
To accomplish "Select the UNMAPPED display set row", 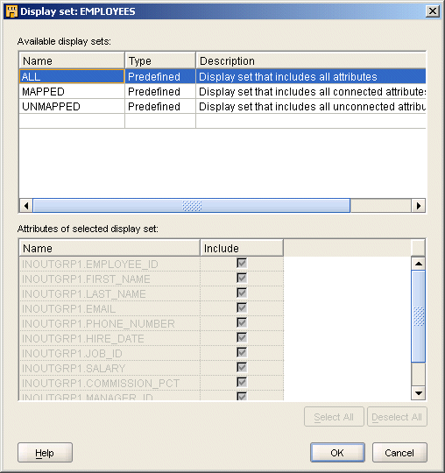I will point(222,107).
